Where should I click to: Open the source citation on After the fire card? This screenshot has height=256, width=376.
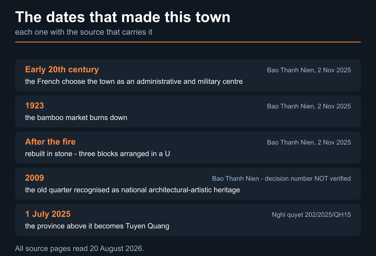tap(309, 142)
